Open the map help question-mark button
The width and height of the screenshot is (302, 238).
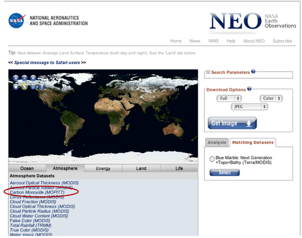click(42, 87)
